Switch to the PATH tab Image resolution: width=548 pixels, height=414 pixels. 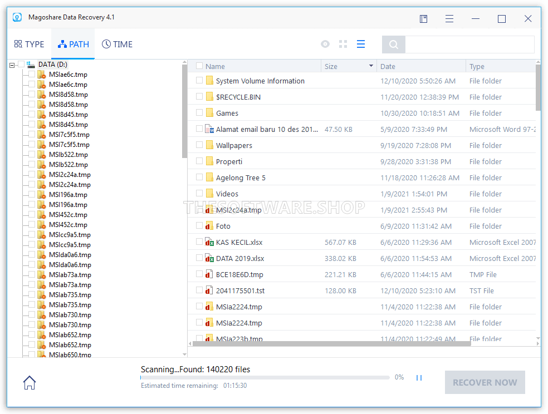point(74,45)
